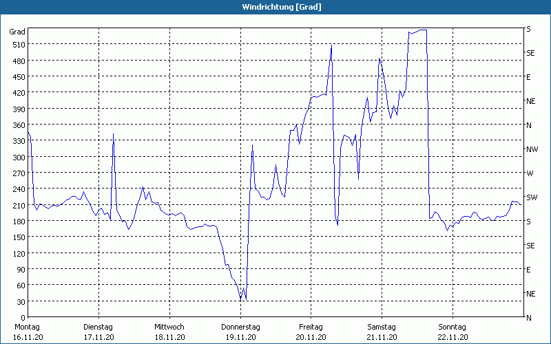Viewport: 551px width, 344px height.
Task: Click the y-axis value 450
Action: [x=19, y=77]
